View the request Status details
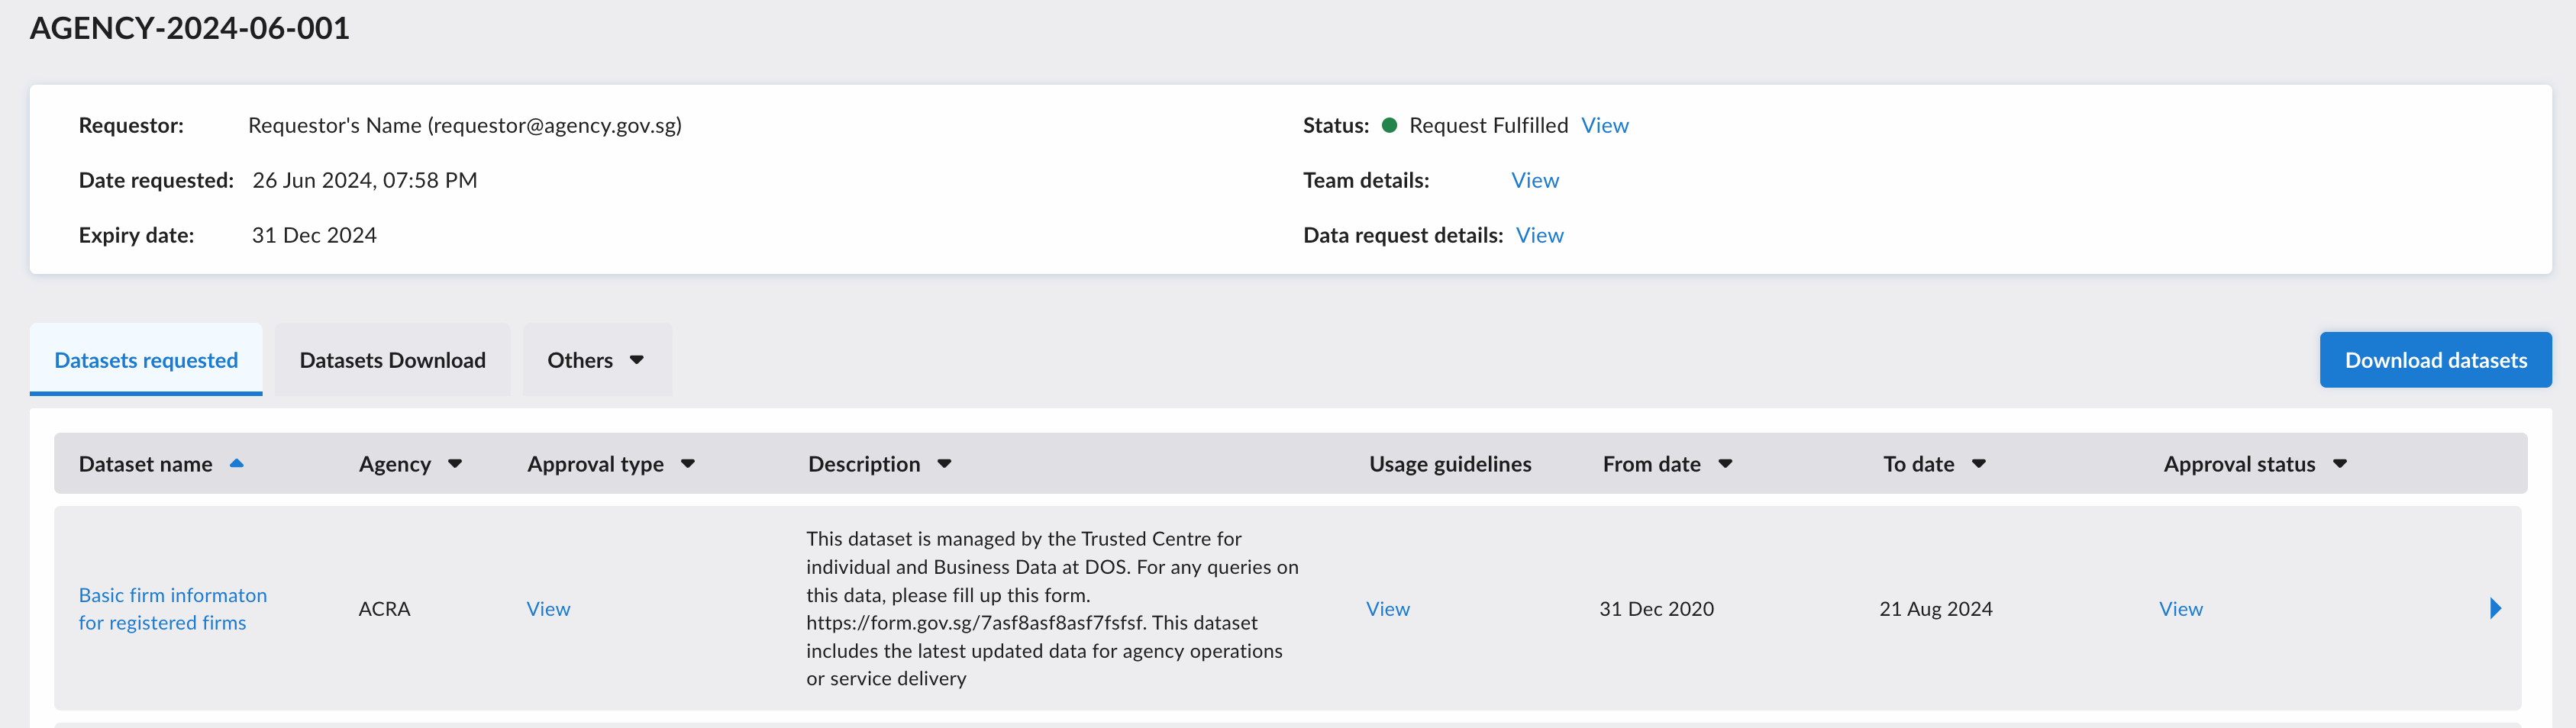2576x728 pixels. click(x=1605, y=125)
